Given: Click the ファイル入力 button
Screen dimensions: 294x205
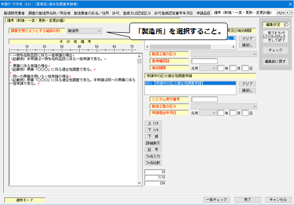Looking at the screenshot, I should click(x=153, y=156).
